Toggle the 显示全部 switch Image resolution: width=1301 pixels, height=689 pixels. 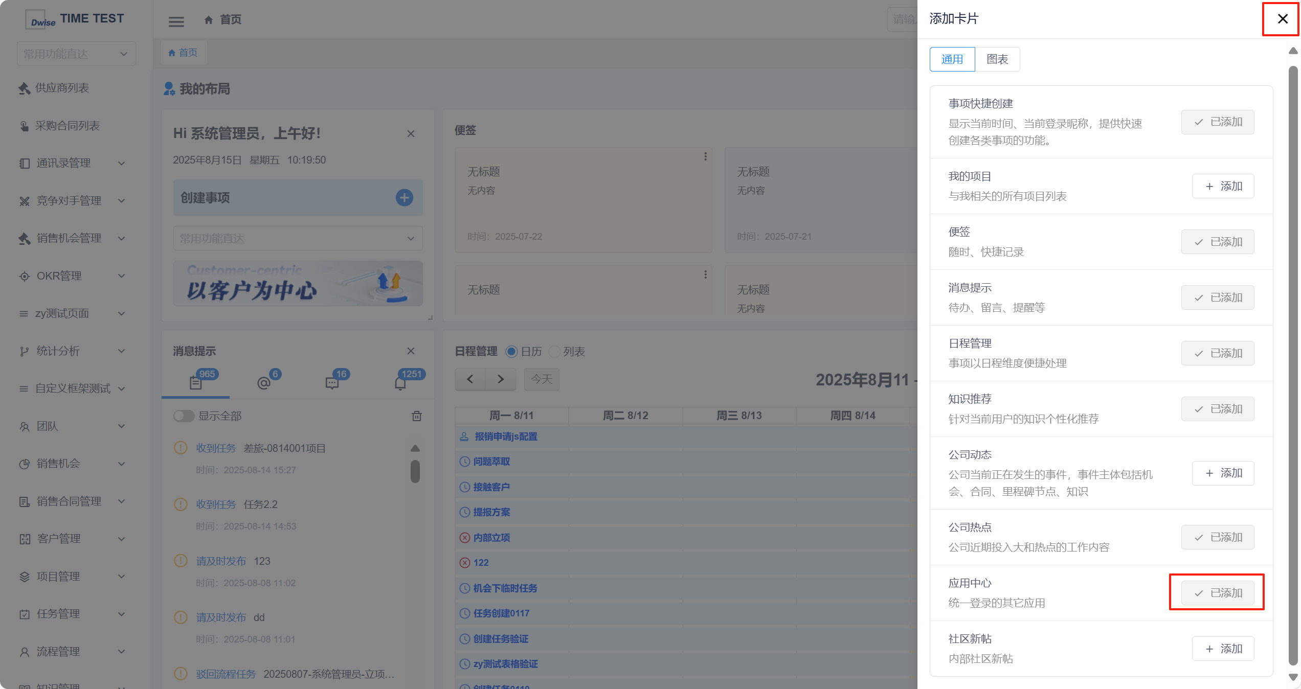tap(184, 416)
